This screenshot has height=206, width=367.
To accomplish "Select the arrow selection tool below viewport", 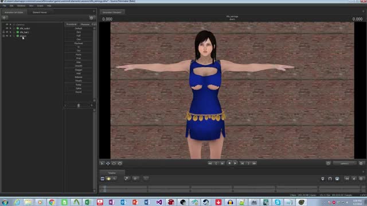I will coord(102,164).
